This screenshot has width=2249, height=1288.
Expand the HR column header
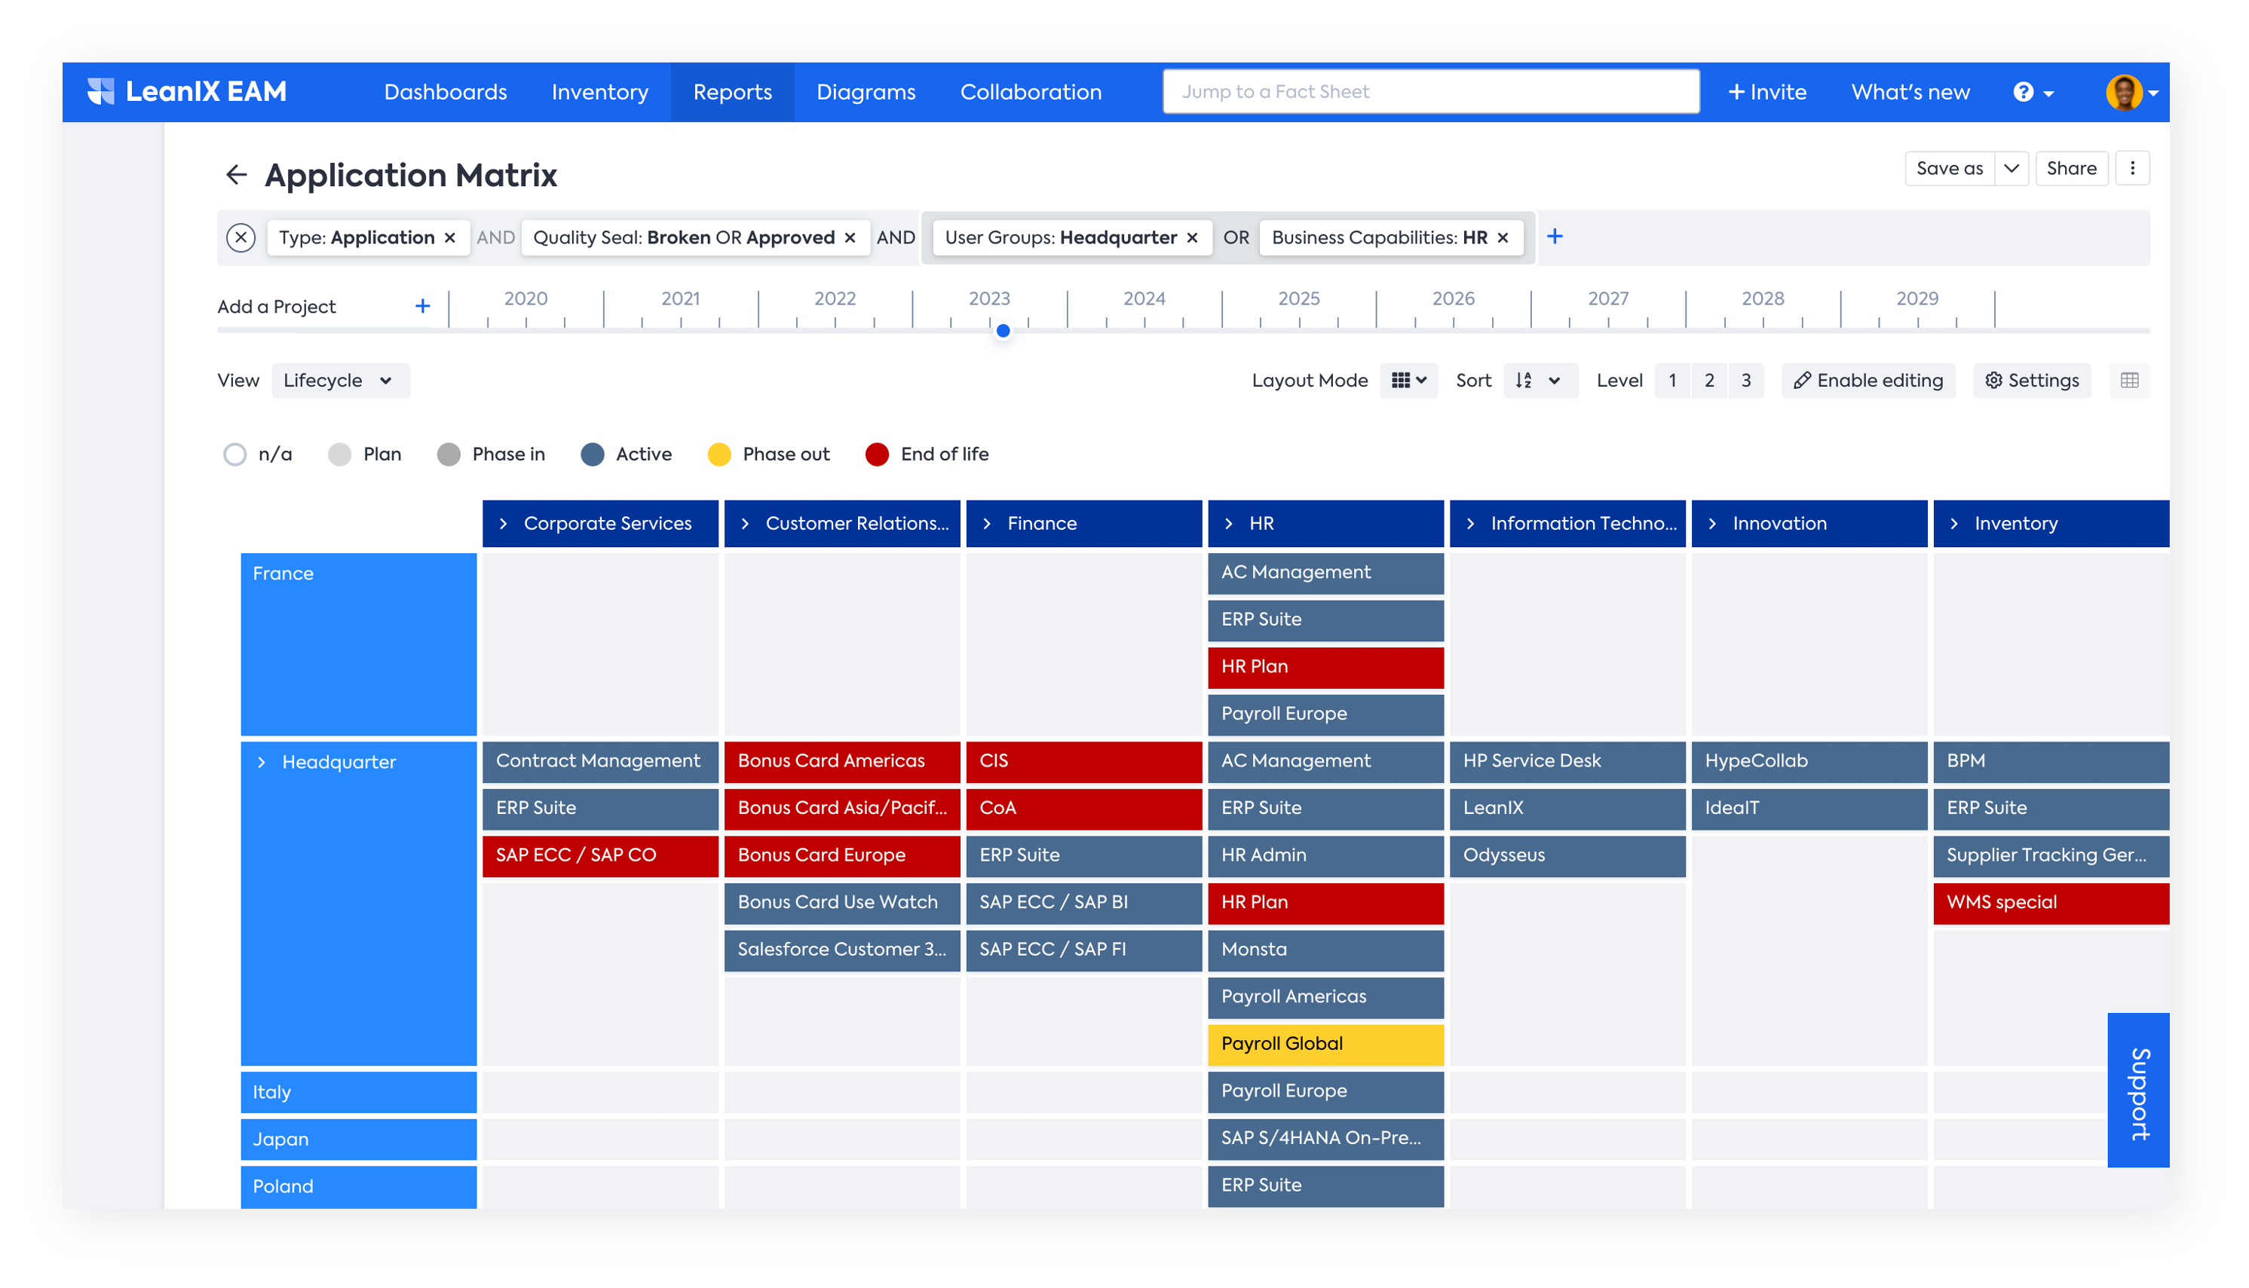click(x=1228, y=524)
